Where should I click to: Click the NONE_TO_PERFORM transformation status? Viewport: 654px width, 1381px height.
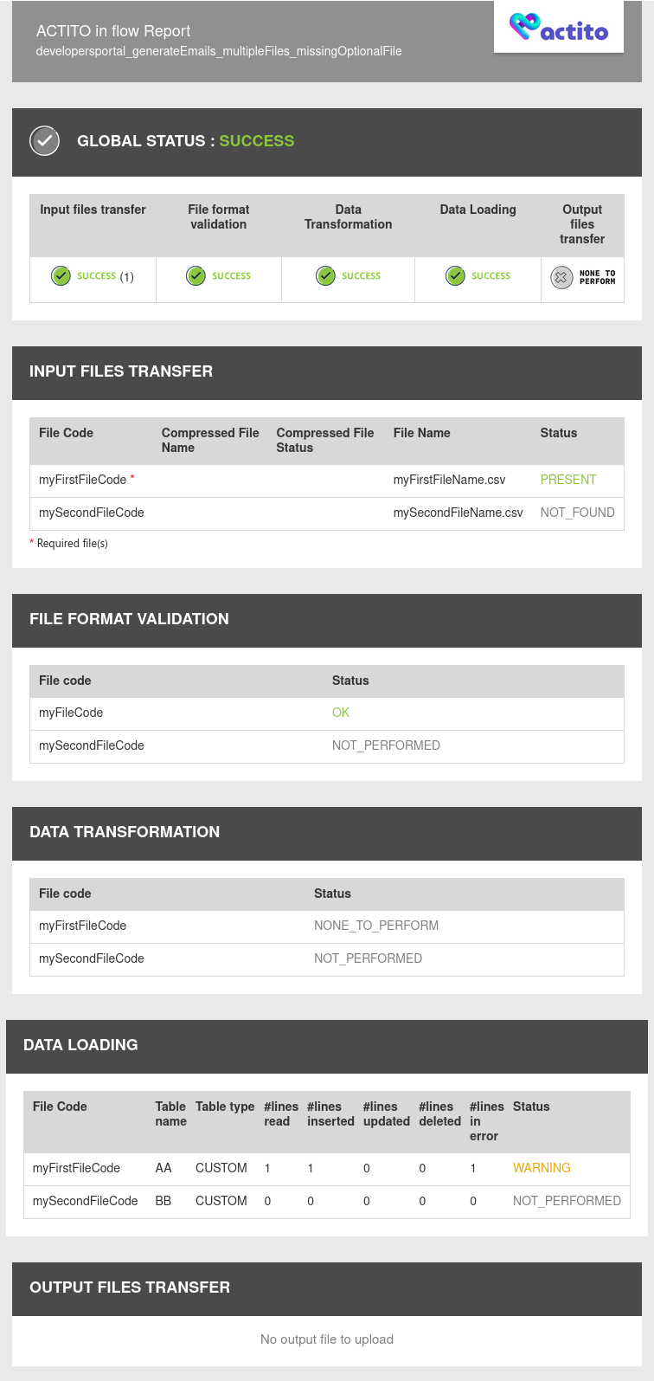point(376,926)
